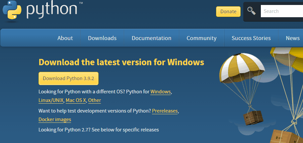
Task: Open the About menu
Action: (65, 38)
